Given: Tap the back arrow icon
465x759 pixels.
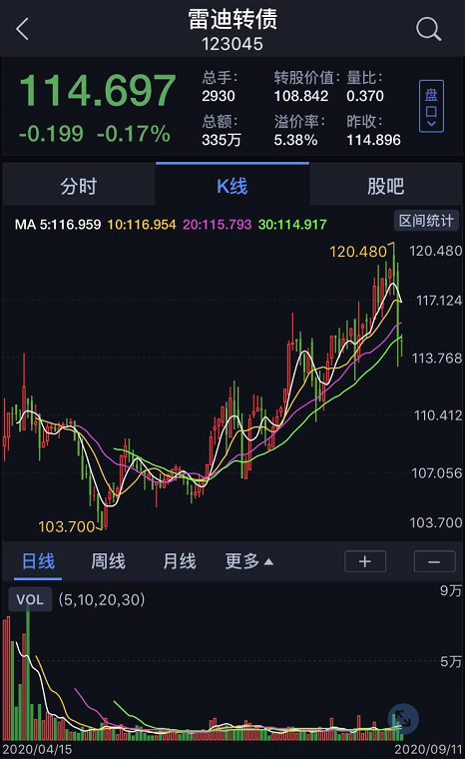Looking at the screenshot, I should 22,29.
